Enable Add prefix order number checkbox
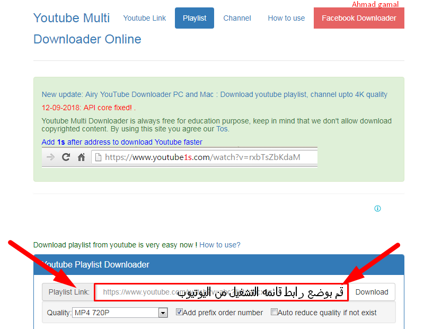Image resolution: width=424 pixels, height=329 pixels. pyautogui.click(x=180, y=312)
